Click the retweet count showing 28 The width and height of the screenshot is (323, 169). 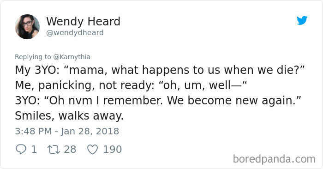click(70, 149)
